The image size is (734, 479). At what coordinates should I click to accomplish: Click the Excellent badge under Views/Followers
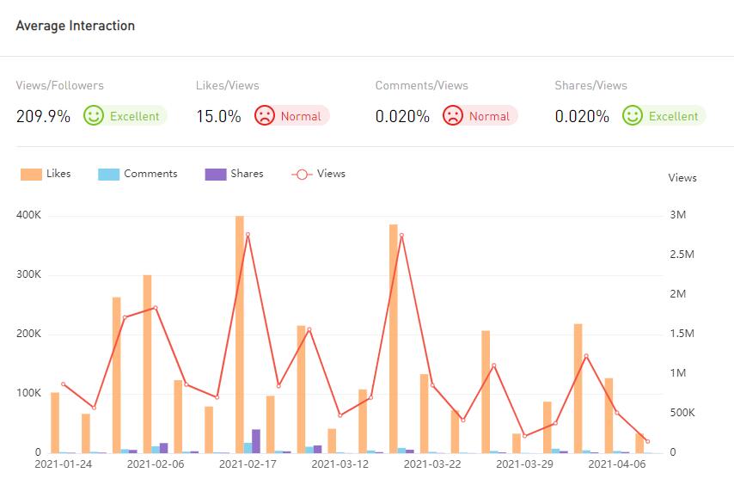[x=134, y=116]
